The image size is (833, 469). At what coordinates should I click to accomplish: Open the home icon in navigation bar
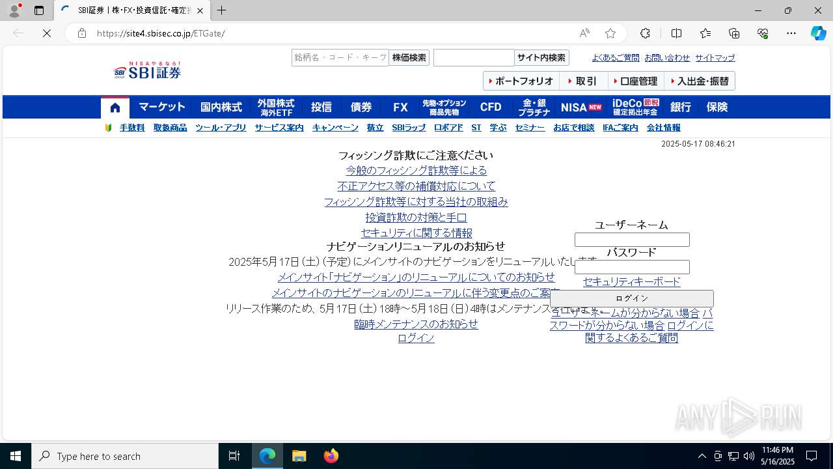pyautogui.click(x=115, y=107)
